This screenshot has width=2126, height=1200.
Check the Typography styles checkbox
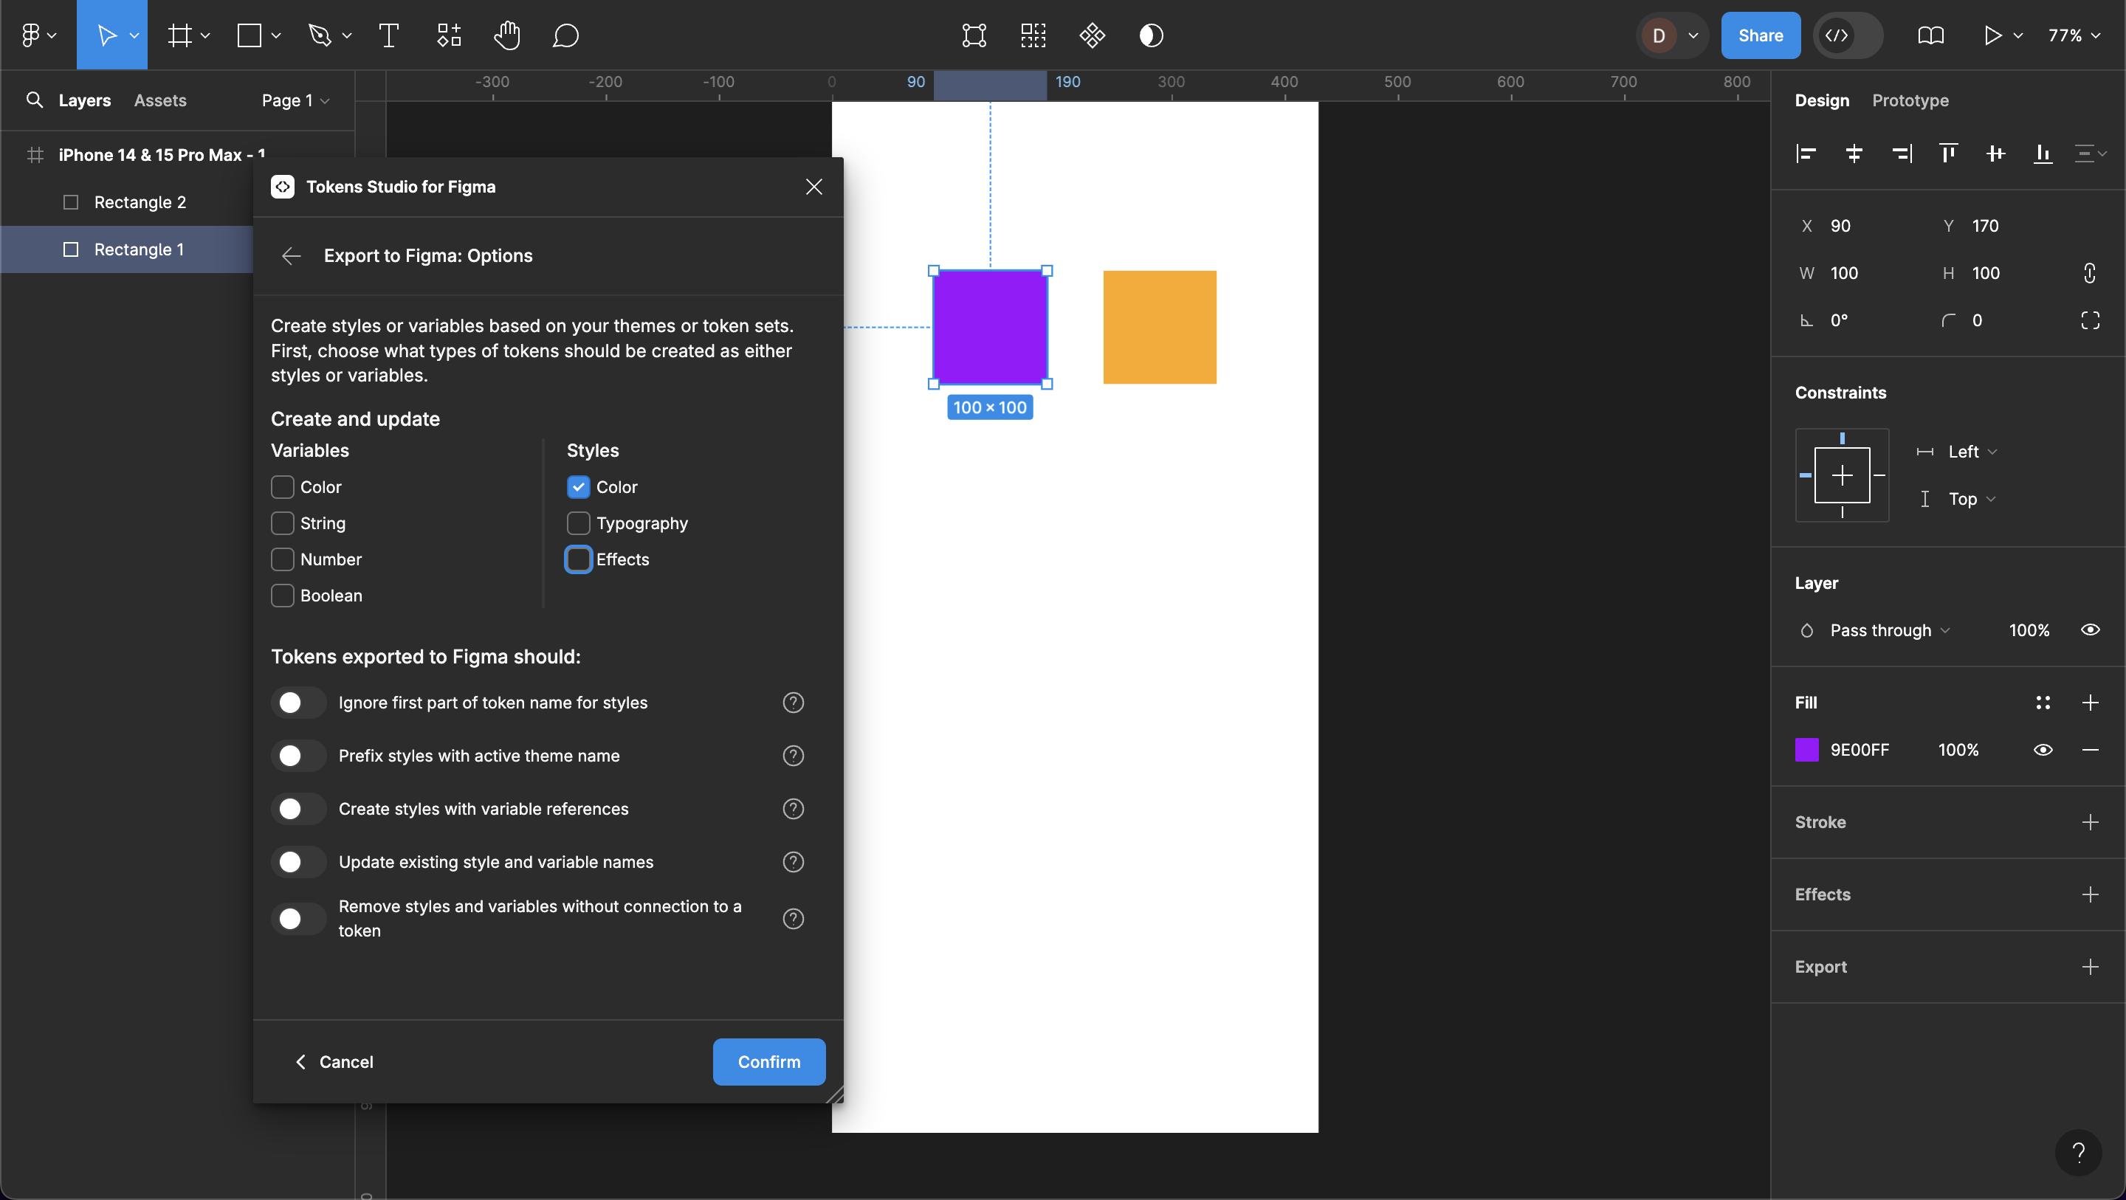click(x=579, y=523)
